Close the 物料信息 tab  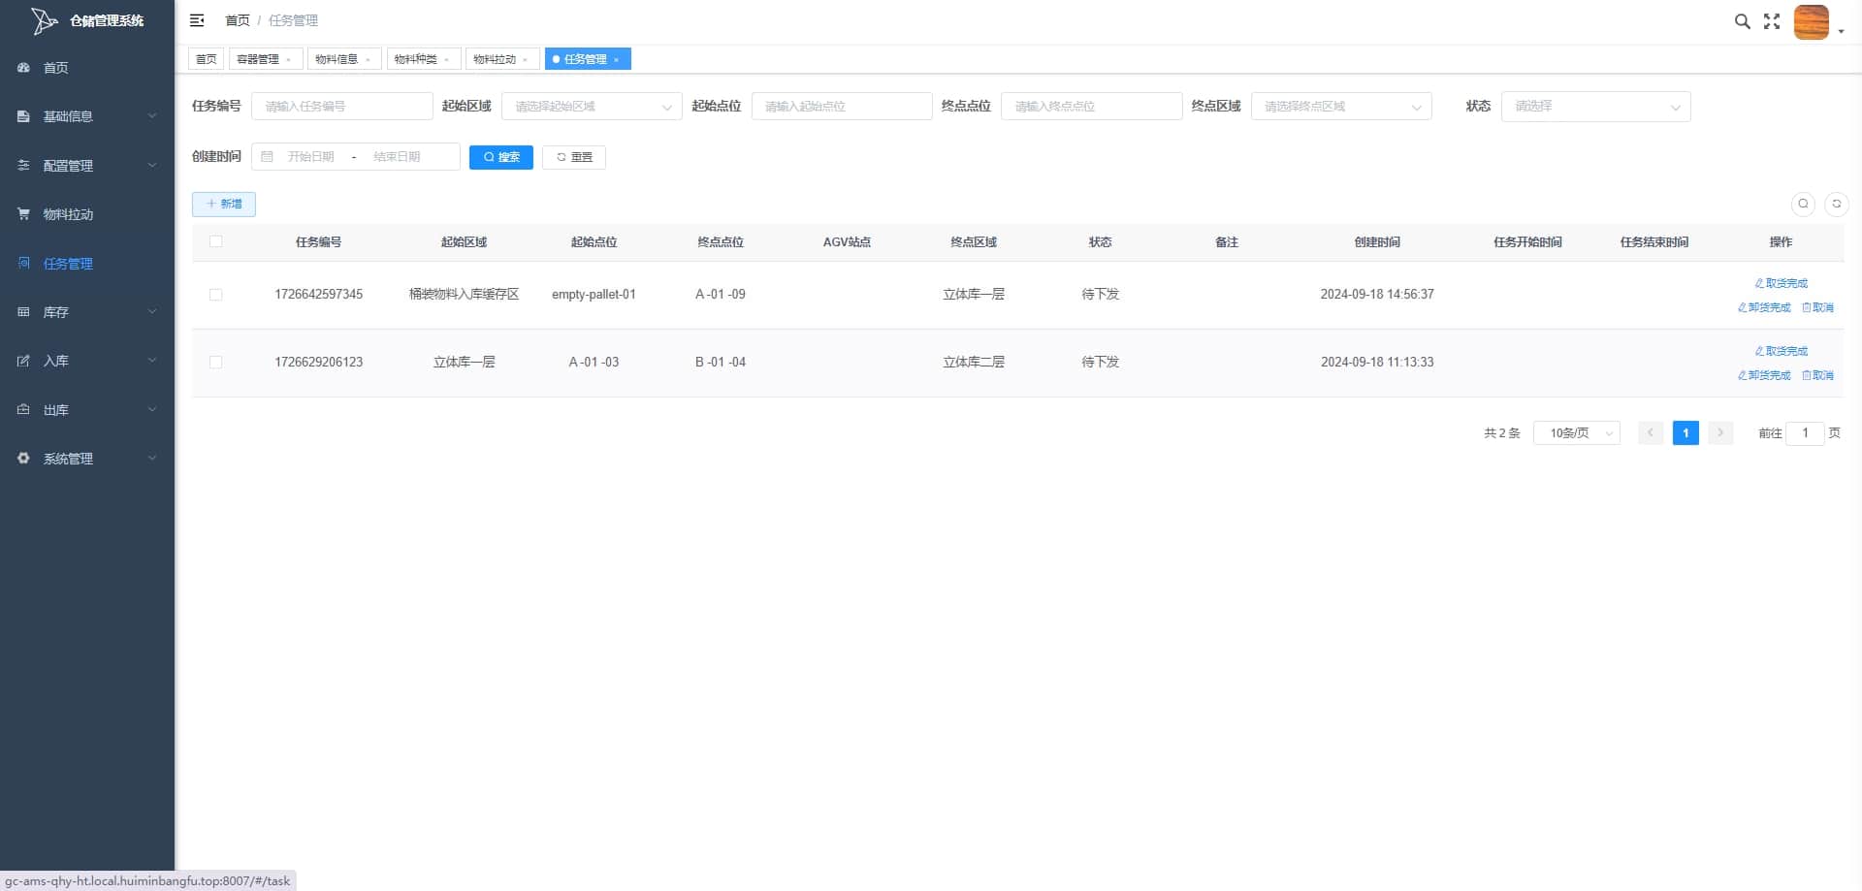tap(368, 60)
